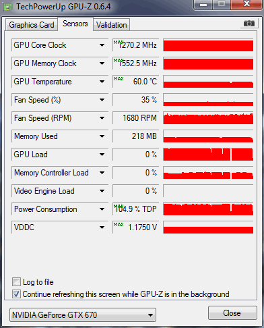Enable the Log to file checkbox
Screen dimensions: 264x328
click(x=16, y=281)
